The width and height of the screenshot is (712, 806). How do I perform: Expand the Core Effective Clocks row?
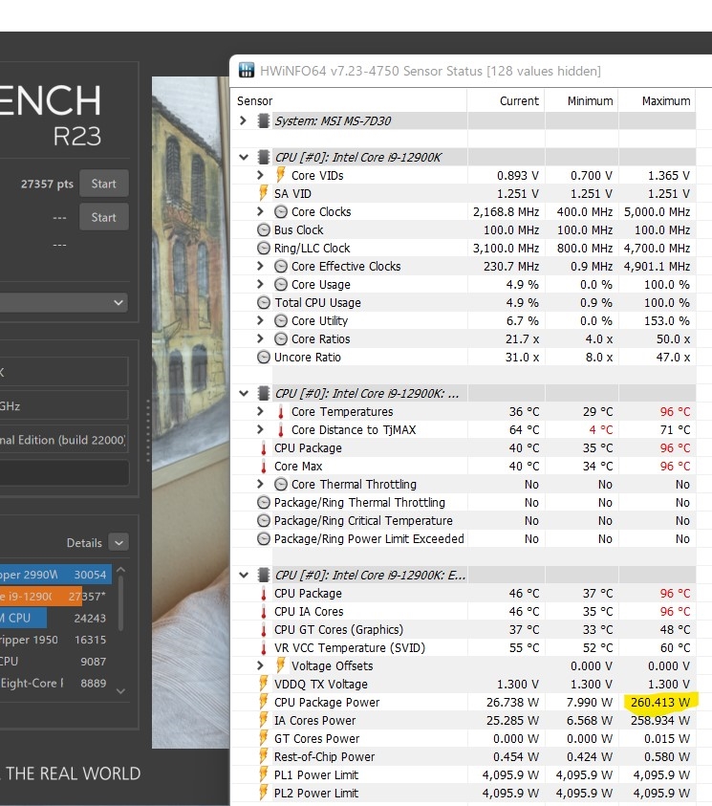click(x=261, y=266)
